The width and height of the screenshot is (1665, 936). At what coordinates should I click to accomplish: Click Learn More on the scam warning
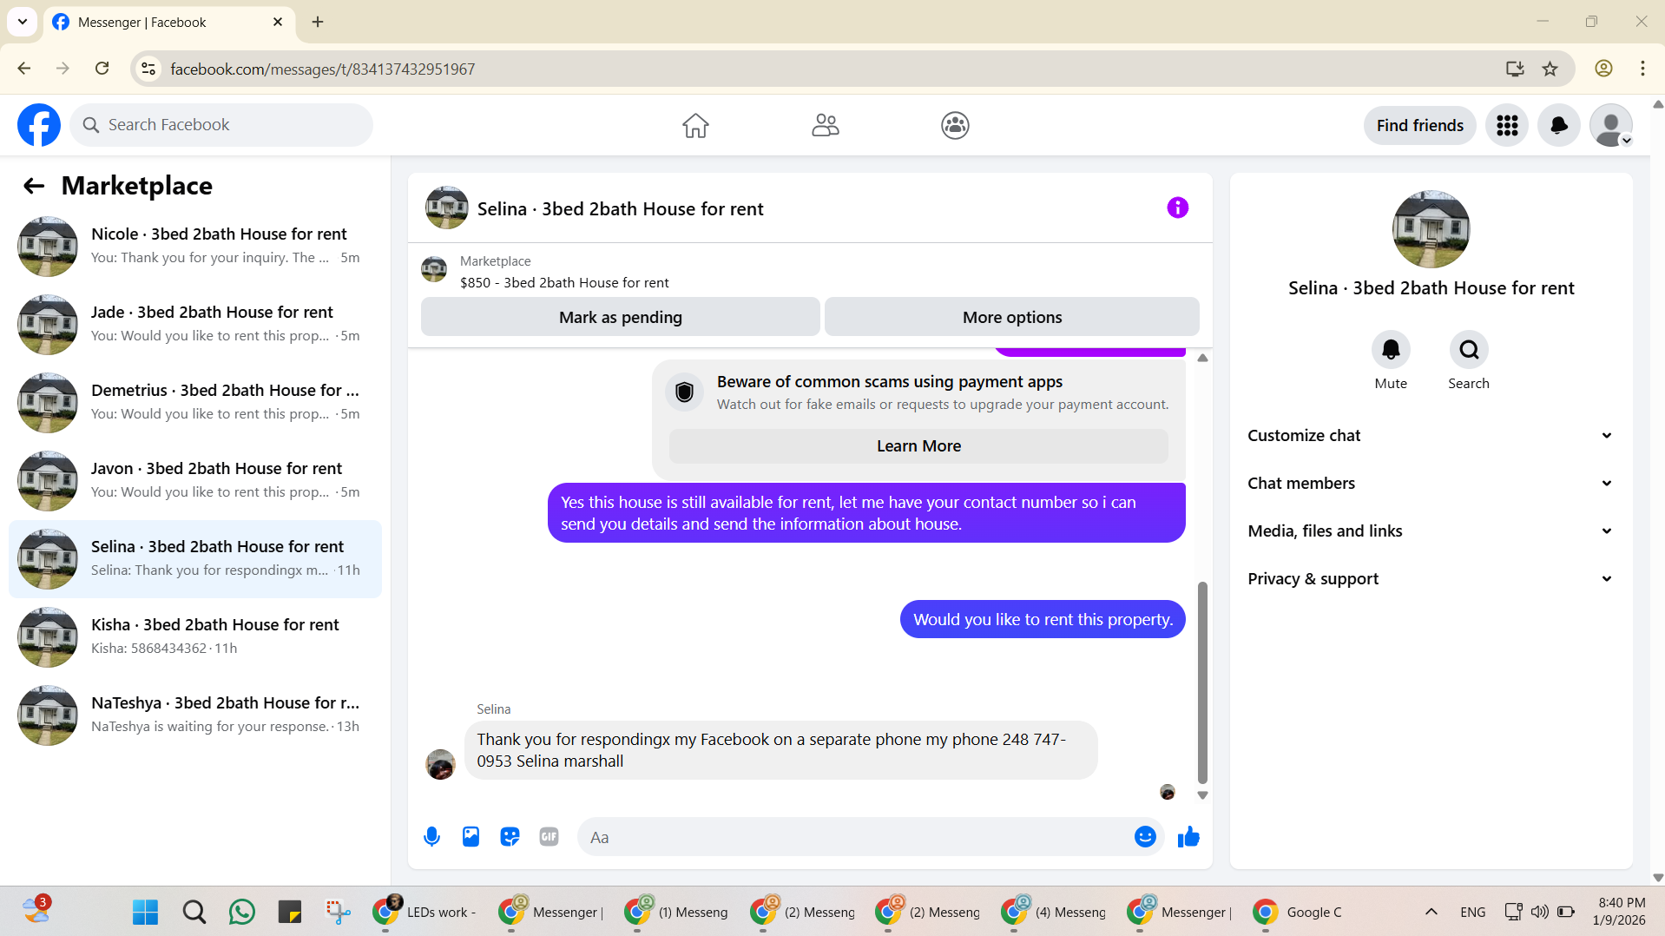918,445
